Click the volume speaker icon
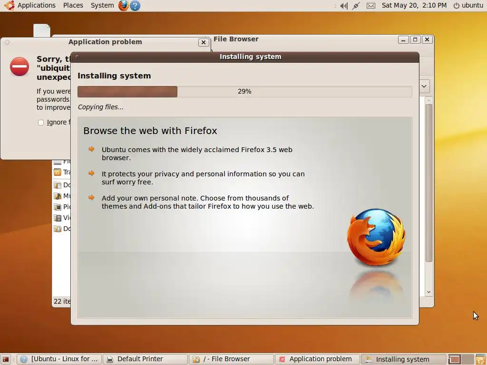Screen dimensions: 487x365 (x=344, y=6)
